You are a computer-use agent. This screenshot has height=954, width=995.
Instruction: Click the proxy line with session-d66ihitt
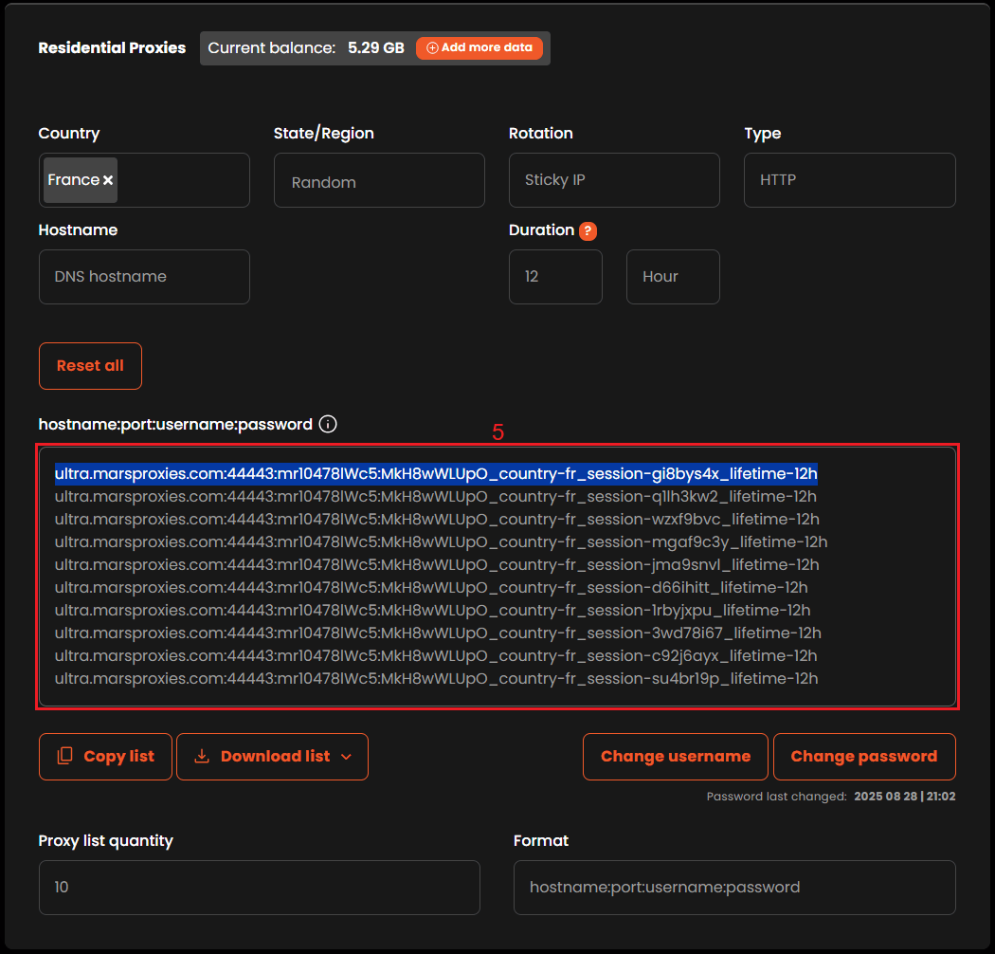(x=431, y=588)
